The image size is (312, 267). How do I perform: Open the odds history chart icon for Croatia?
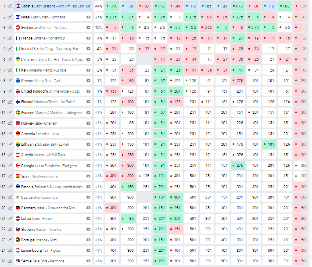[x=10, y=6]
